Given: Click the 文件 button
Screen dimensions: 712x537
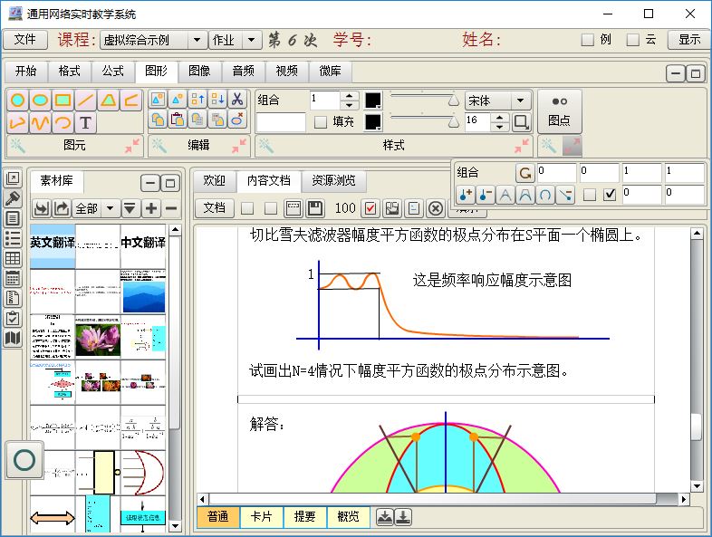Looking at the screenshot, I should click(25, 40).
